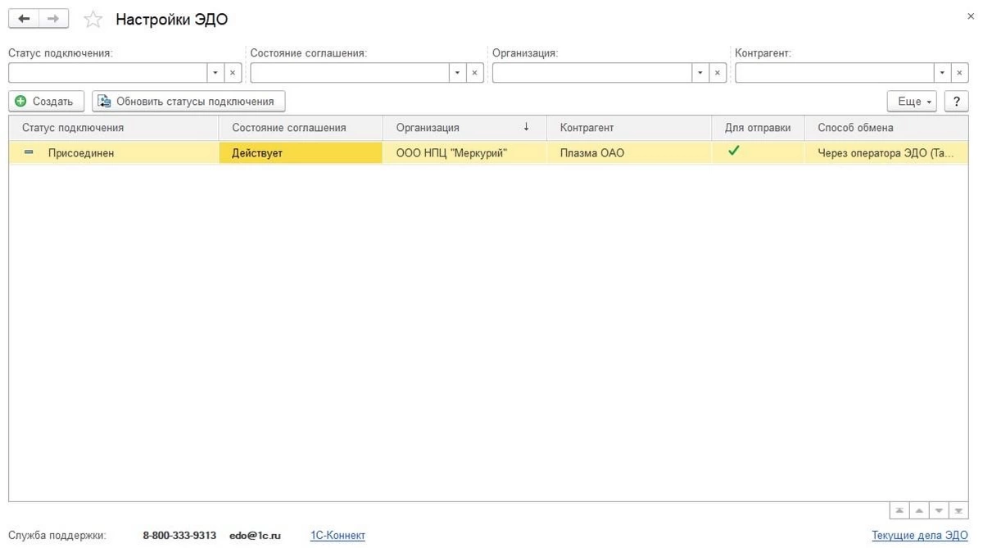983x548 pixels.
Task: Click Обновить статусы подключения button
Action: point(188,102)
